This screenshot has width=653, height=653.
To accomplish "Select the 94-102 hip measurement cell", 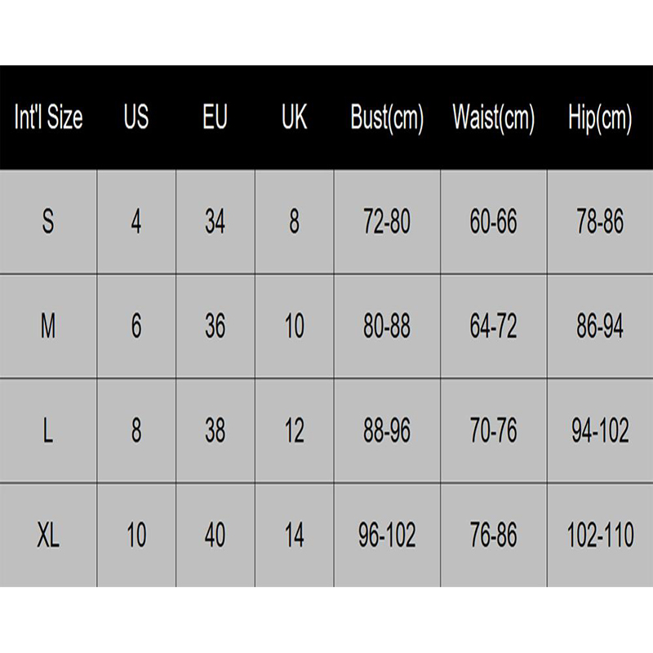I will (600, 431).
